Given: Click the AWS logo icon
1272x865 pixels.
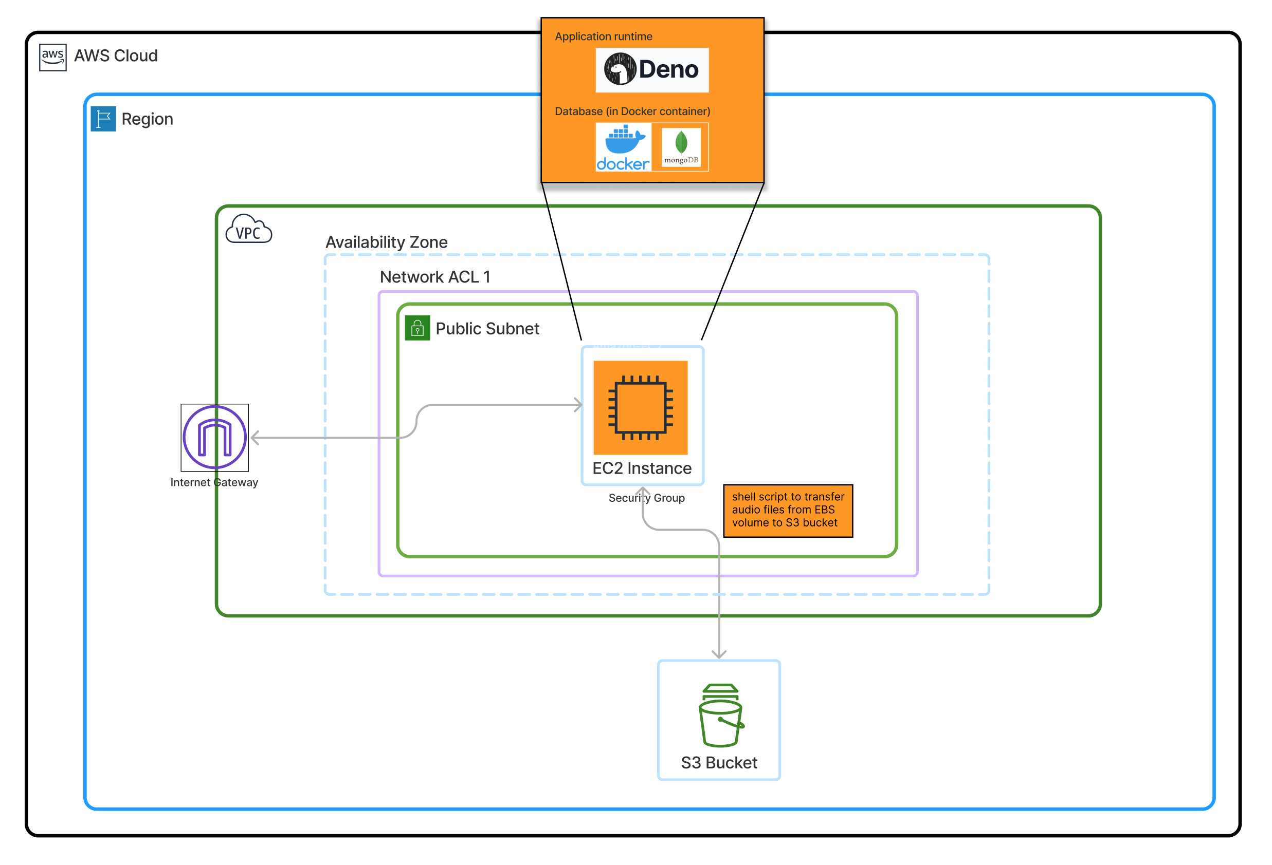Looking at the screenshot, I should pyautogui.click(x=52, y=57).
